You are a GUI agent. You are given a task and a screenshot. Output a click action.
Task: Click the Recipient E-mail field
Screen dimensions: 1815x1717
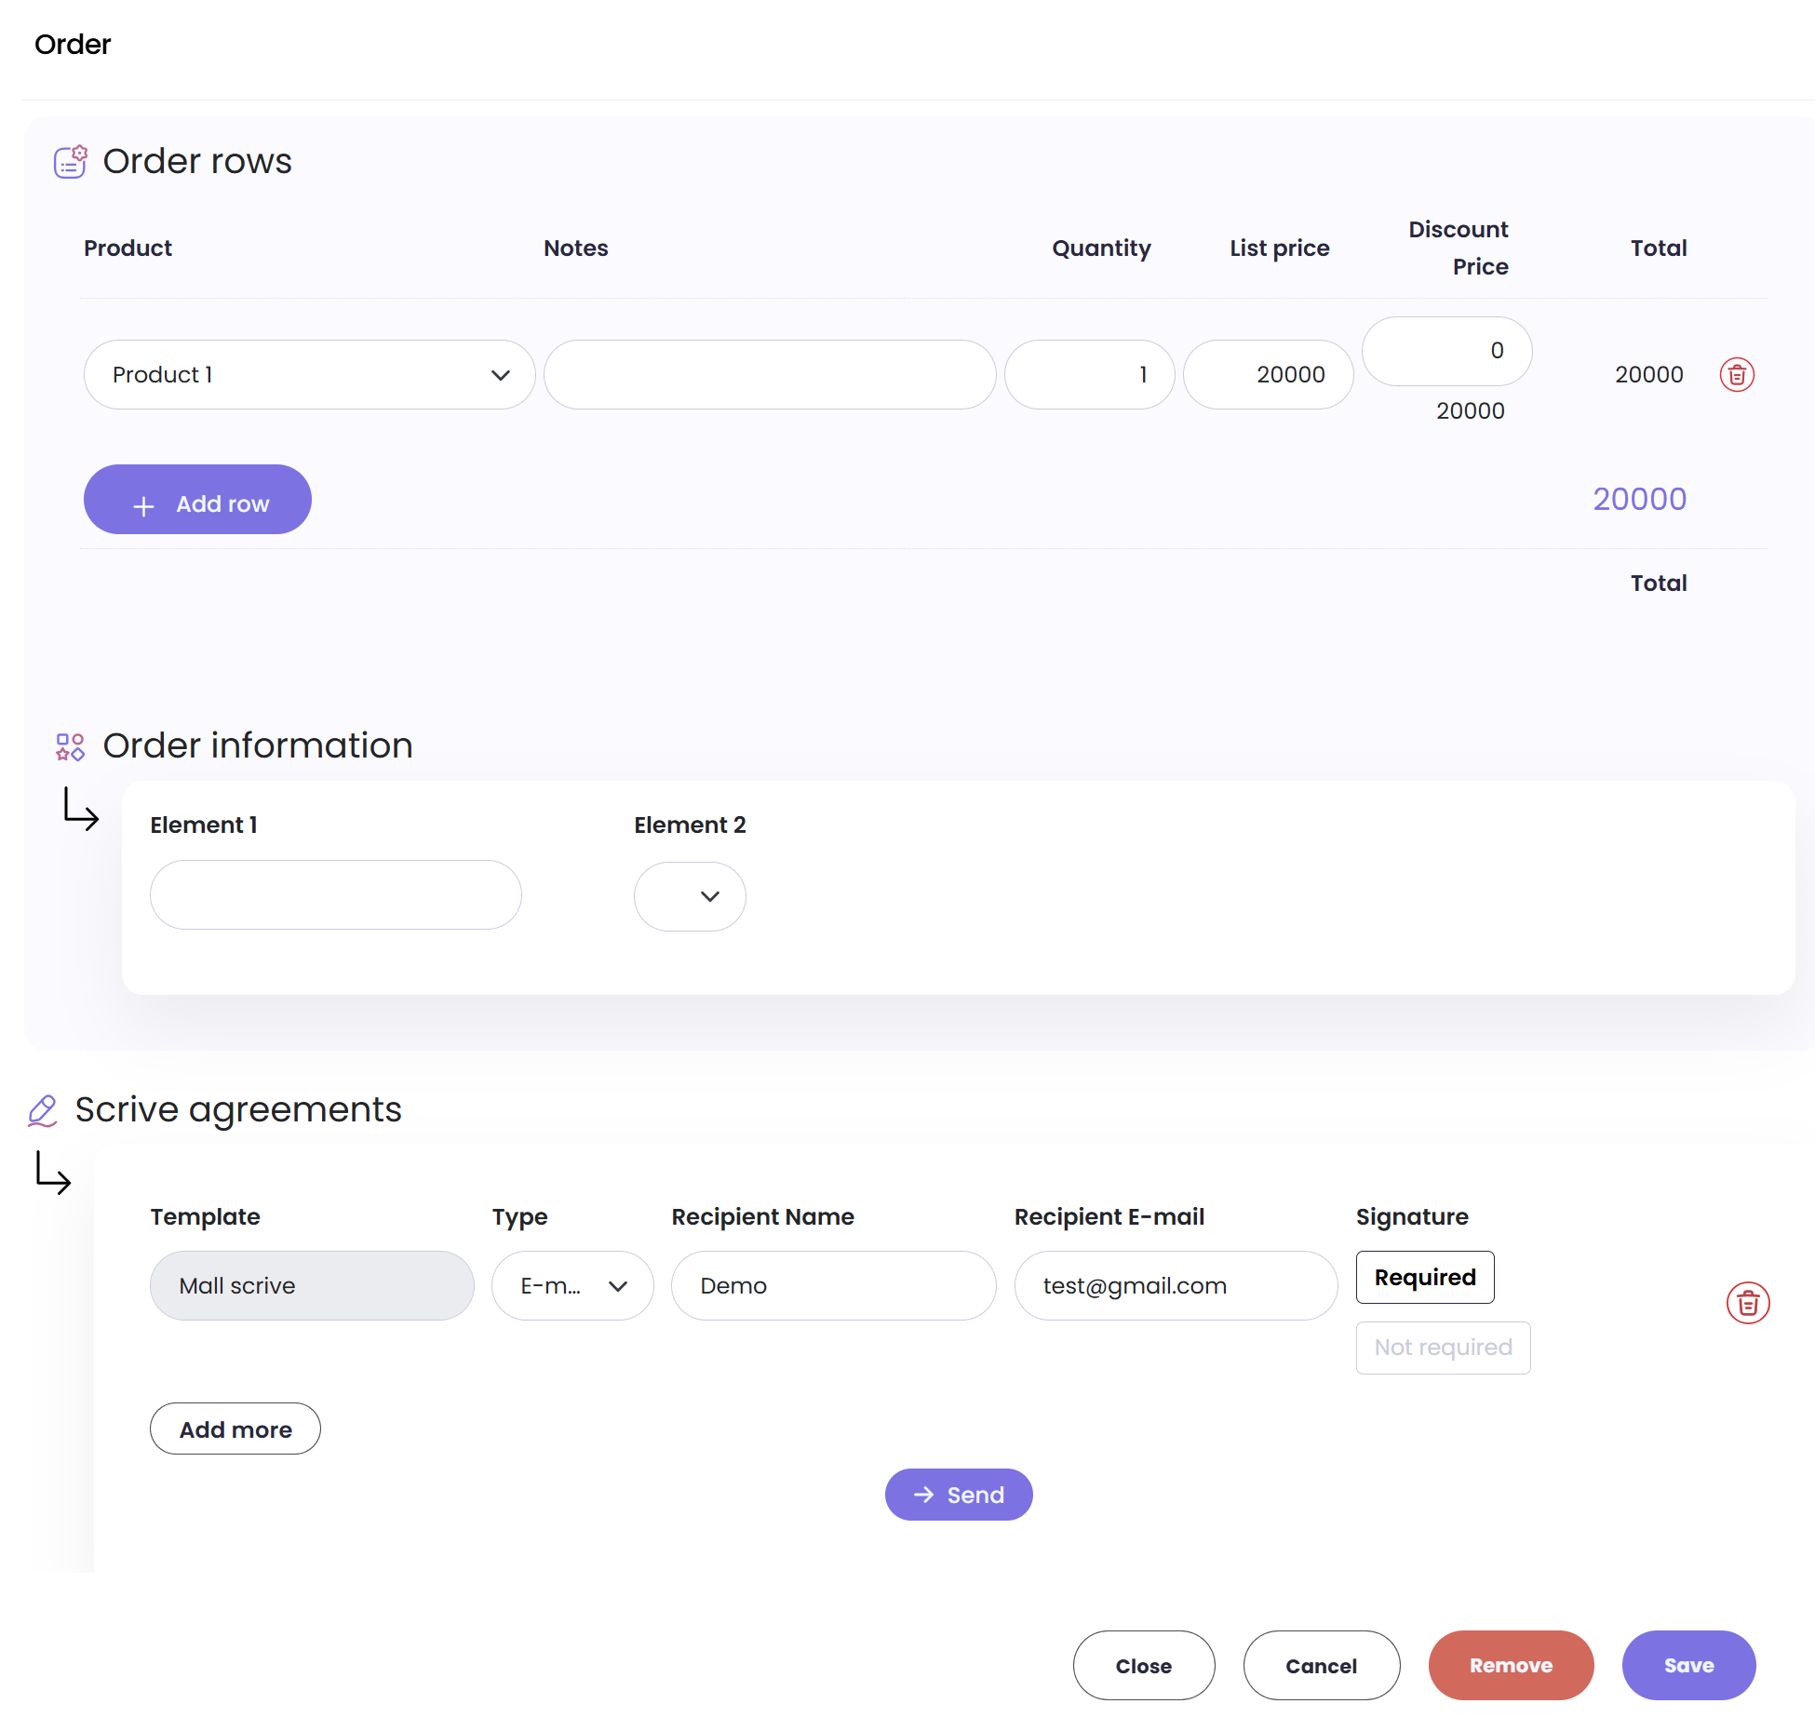tap(1175, 1285)
